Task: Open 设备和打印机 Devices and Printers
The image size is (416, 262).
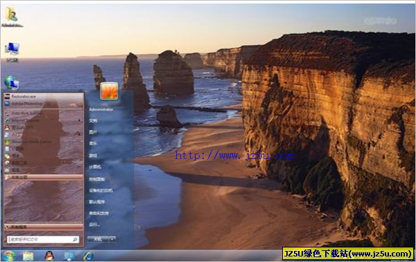Action: tap(101, 190)
